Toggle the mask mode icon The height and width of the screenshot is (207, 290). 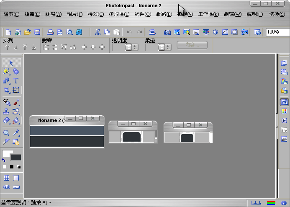pyautogui.click(x=7, y=187)
